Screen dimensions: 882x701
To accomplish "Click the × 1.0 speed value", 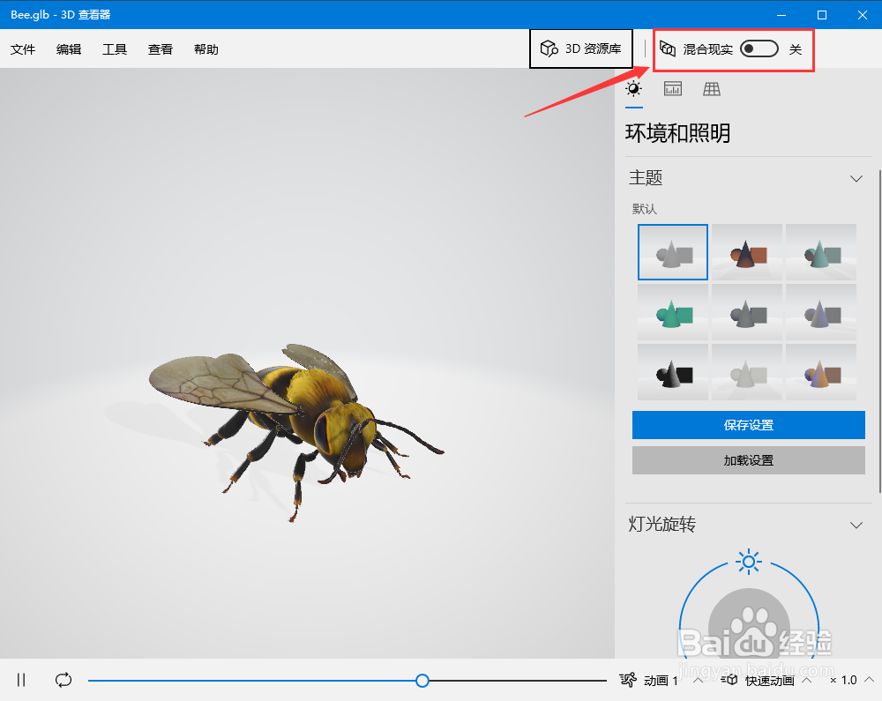I will 843,680.
